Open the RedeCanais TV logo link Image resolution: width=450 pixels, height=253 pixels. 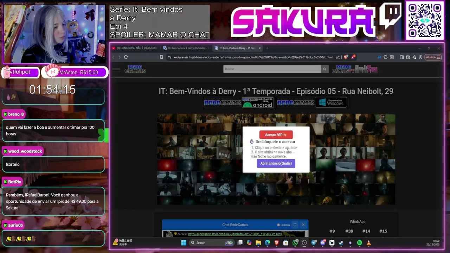point(343,69)
